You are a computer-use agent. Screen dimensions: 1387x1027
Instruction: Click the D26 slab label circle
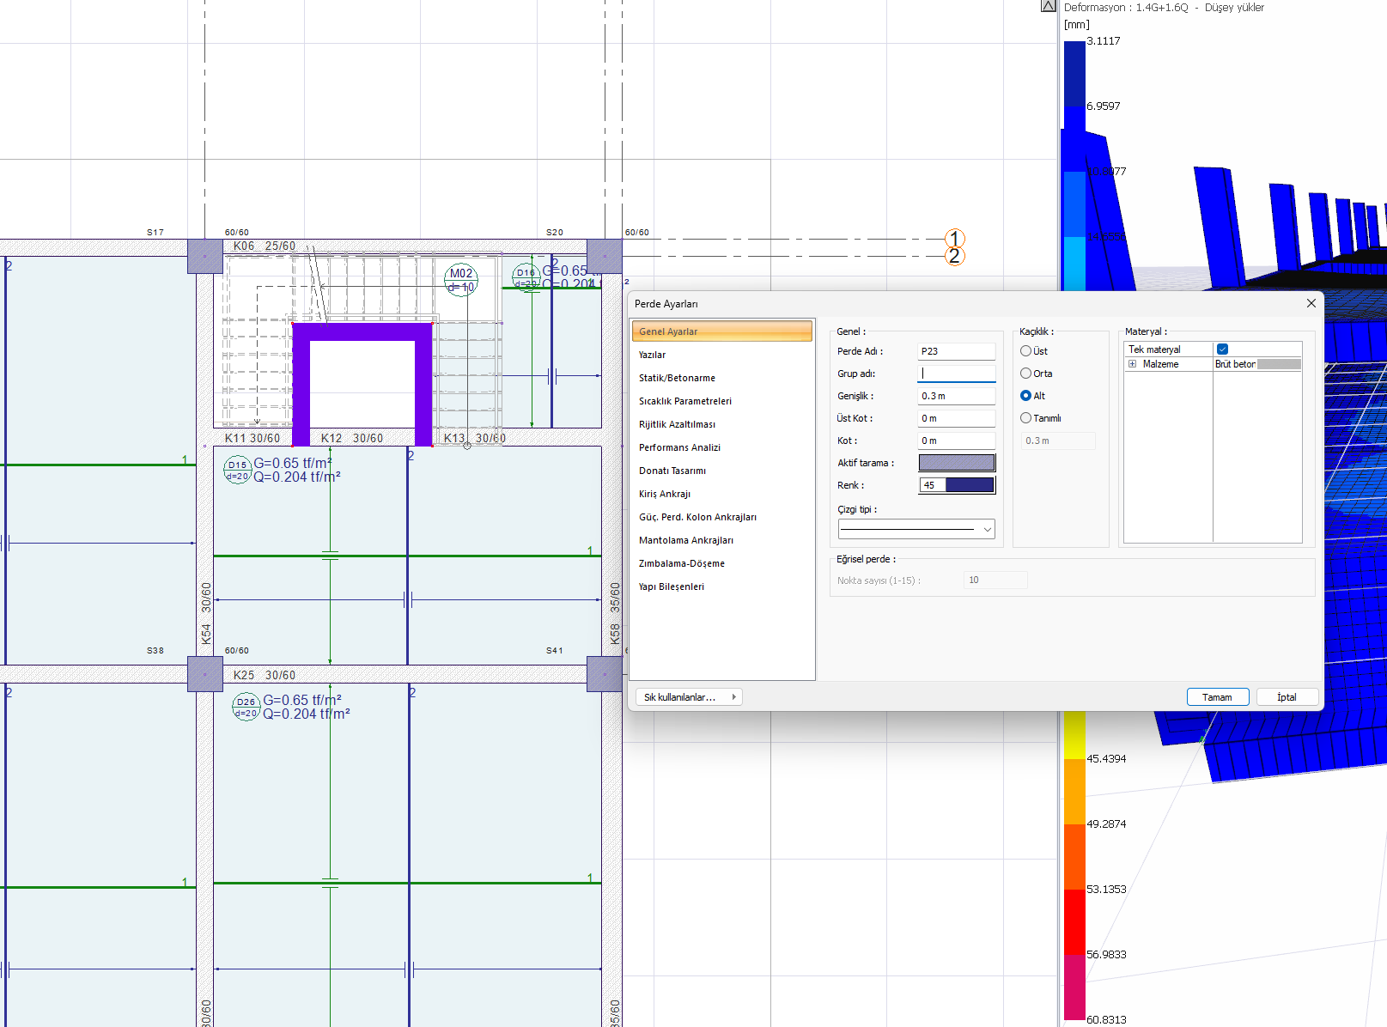[246, 708]
